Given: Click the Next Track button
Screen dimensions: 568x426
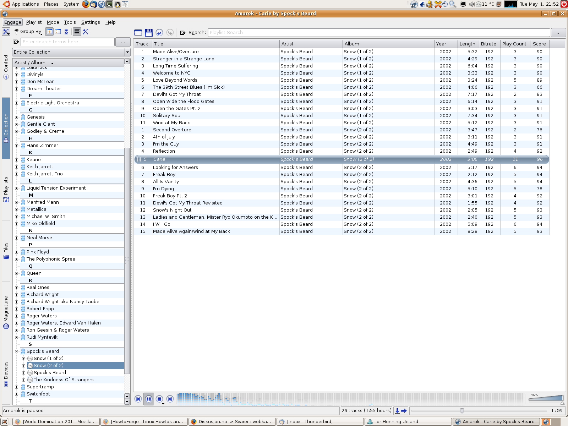Looking at the screenshot, I should (170, 399).
